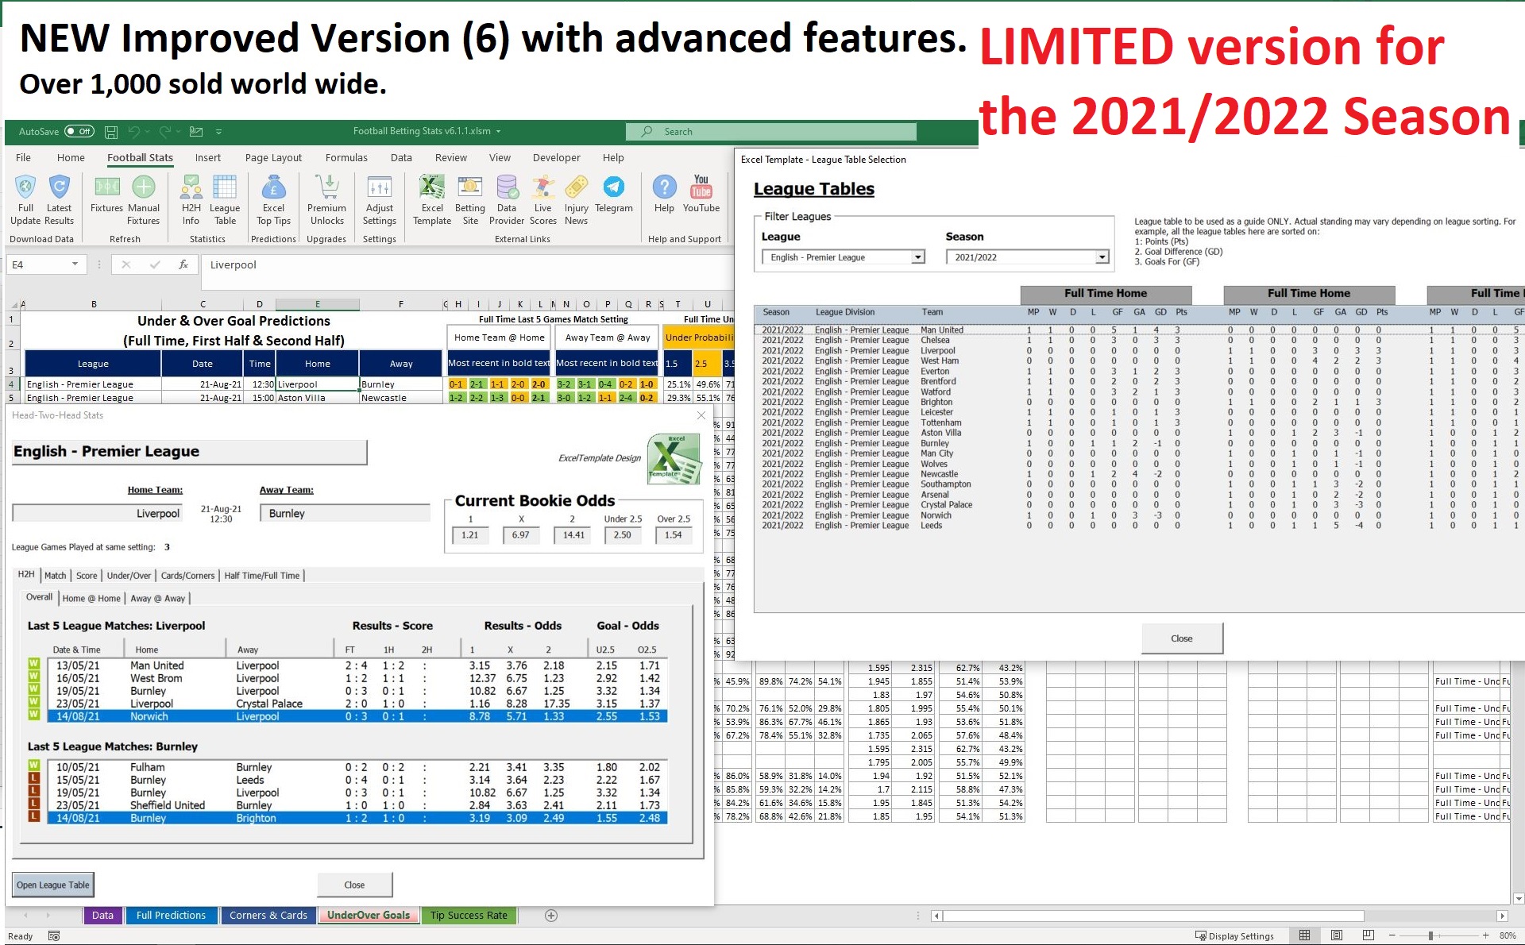Open the YouTube support link icon
The width and height of the screenshot is (1525, 945).
(701, 188)
